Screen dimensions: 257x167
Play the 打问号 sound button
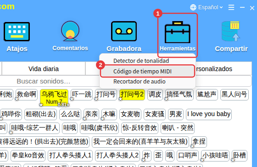(106, 95)
